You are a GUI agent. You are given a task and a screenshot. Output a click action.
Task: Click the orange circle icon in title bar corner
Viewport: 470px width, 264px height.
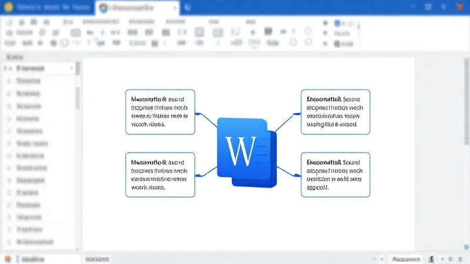coord(8,7)
